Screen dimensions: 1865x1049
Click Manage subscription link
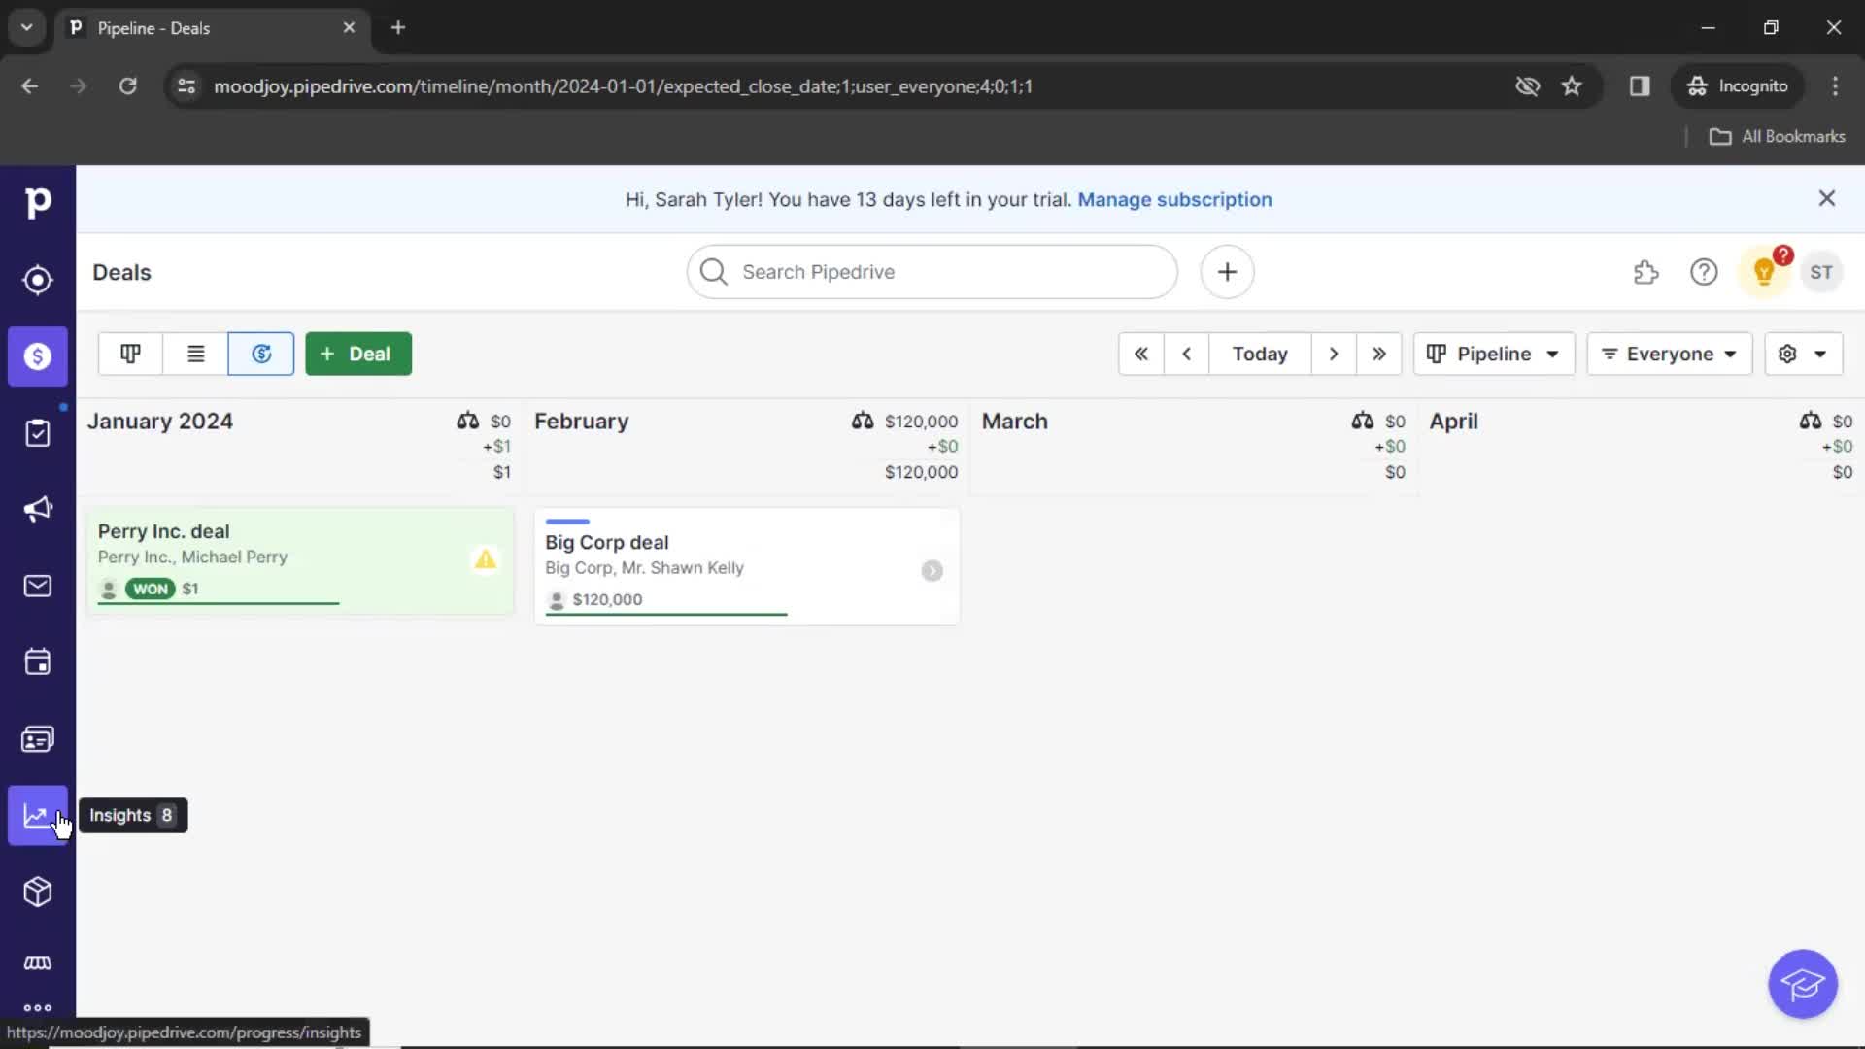(1174, 199)
